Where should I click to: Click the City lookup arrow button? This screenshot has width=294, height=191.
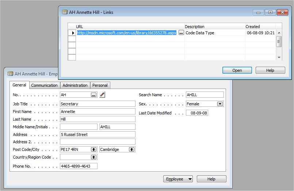[131, 149]
